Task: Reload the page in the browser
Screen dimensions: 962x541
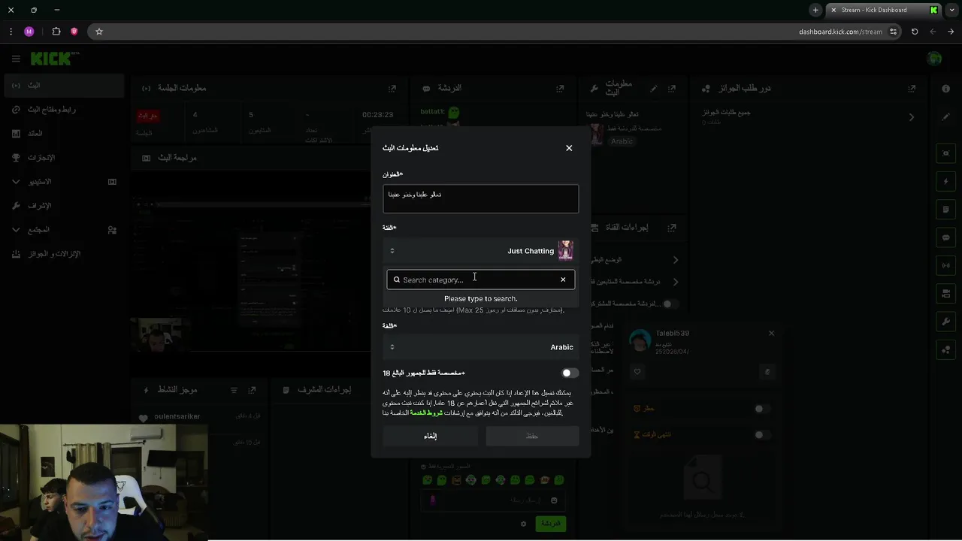Action: click(915, 32)
